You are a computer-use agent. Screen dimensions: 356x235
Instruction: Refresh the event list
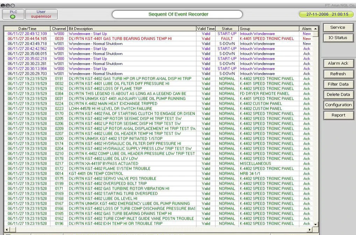point(338,74)
